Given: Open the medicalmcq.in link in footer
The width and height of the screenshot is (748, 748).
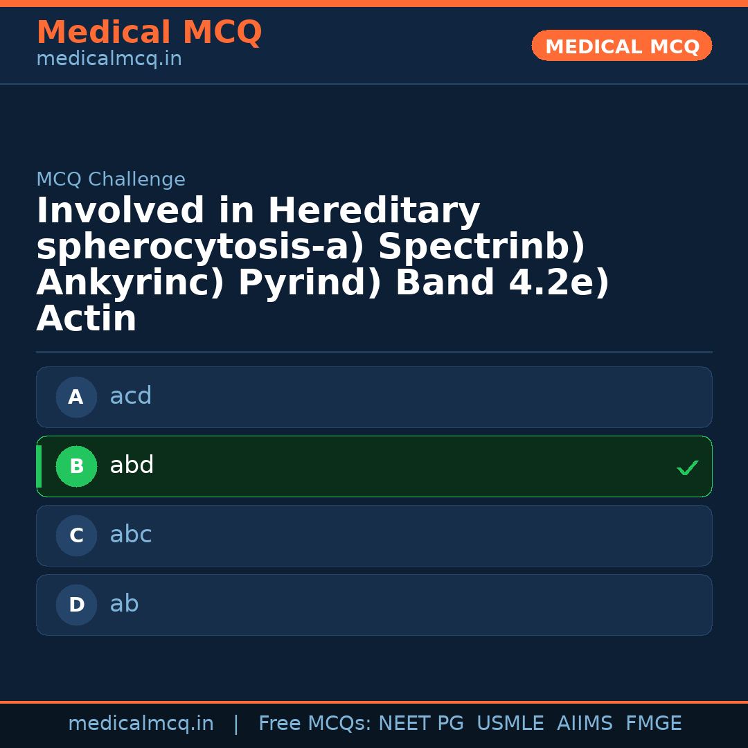Looking at the screenshot, I should (141, 722).
